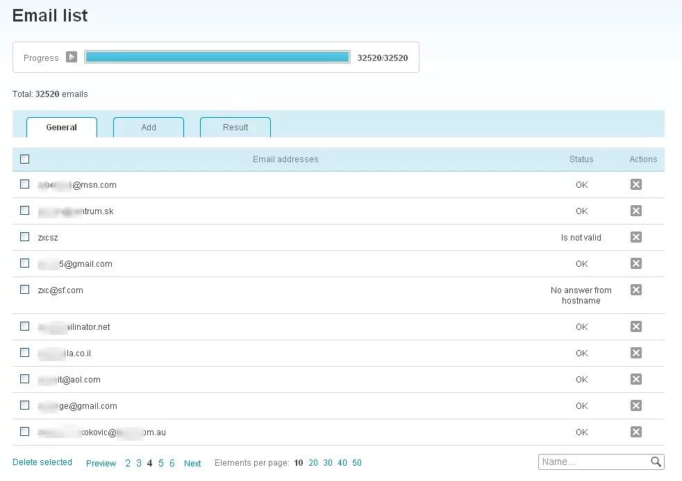The height and width of the screenshot is (481, 682).
Task: Go to page 6
Action: coord(172,463)
